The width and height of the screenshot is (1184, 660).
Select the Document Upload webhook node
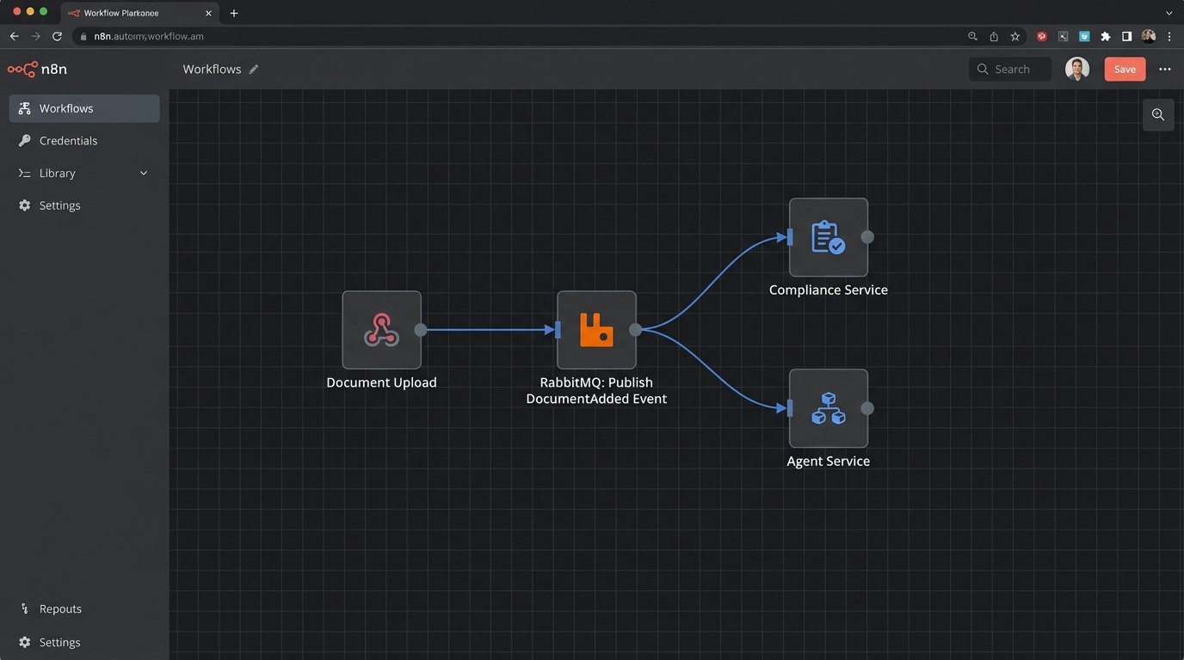click(x=381, y=330)
